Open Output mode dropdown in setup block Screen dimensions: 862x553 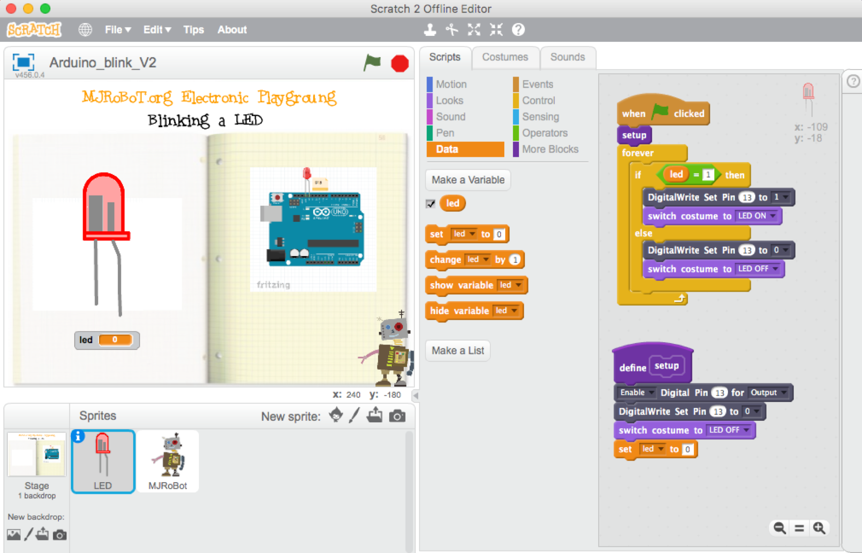[x=769, y=392]
